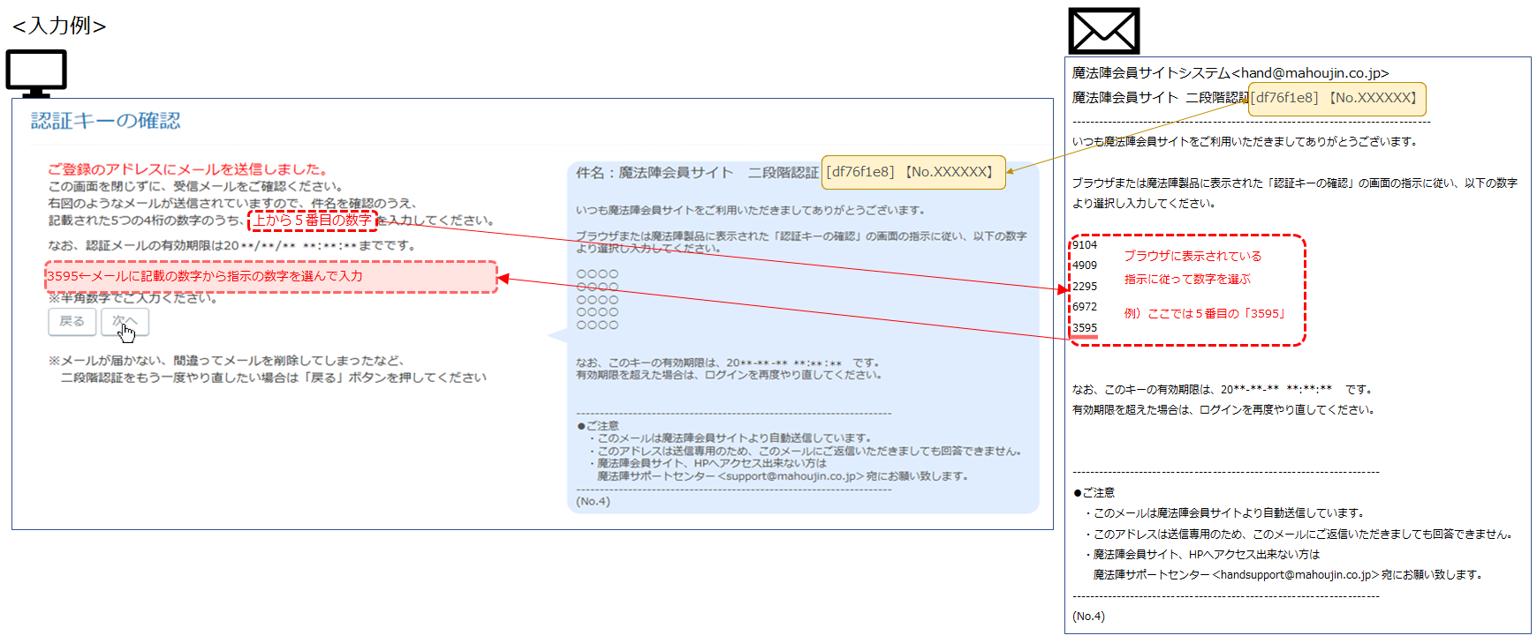Select number 4909 in the email
The image size is (1537, 643).
pos(1085,265)
